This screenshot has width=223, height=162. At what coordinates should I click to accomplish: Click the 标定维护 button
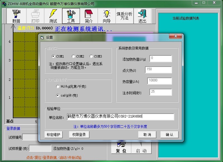(x=54, y=135)
